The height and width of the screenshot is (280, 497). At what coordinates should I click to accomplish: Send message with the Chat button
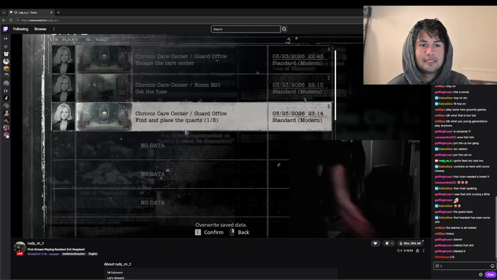(490, 275)
